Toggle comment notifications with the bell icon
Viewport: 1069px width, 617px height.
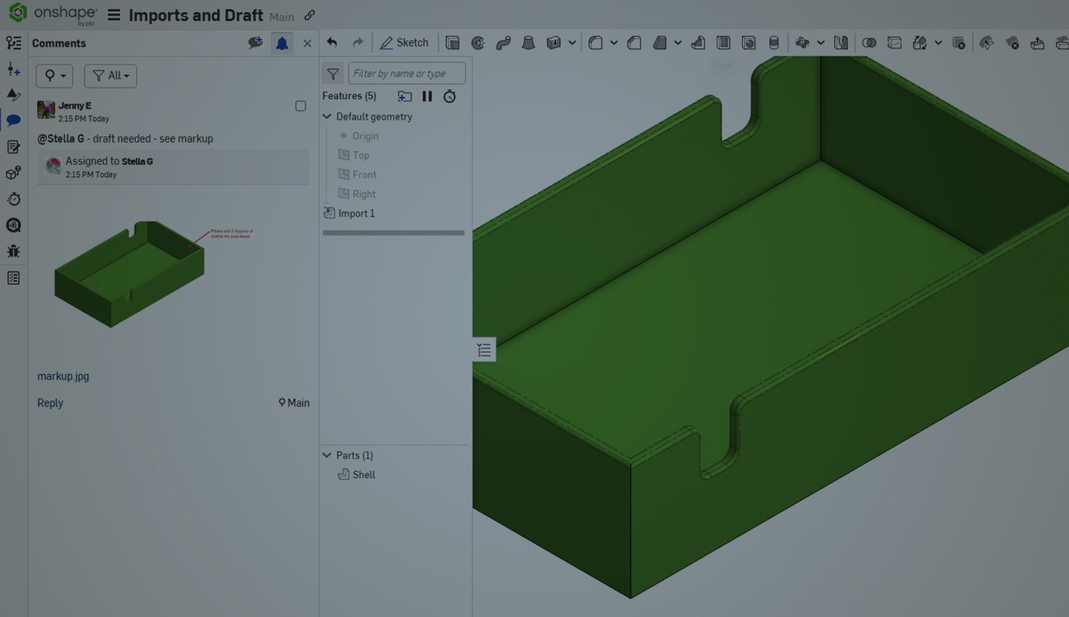pos(281,43)
